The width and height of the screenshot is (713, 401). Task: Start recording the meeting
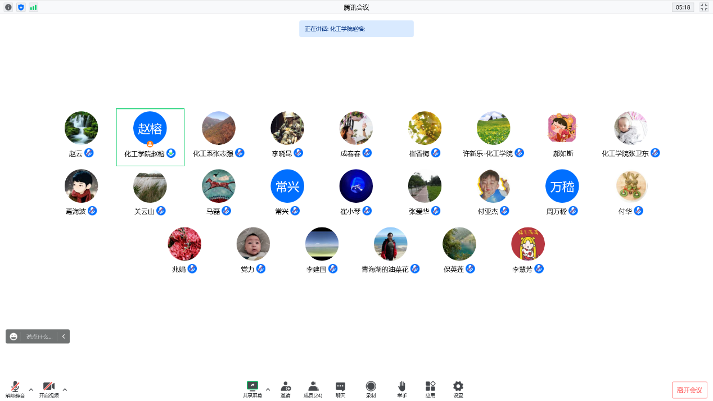371,386
